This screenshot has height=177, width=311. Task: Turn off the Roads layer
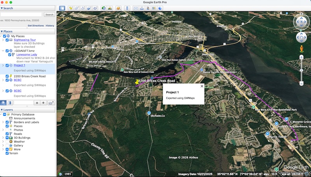[x=7, y=134]
